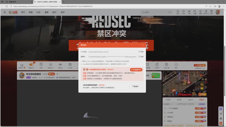
Task: Expand the 分类 dropdown
Action: tap(39, 12)
